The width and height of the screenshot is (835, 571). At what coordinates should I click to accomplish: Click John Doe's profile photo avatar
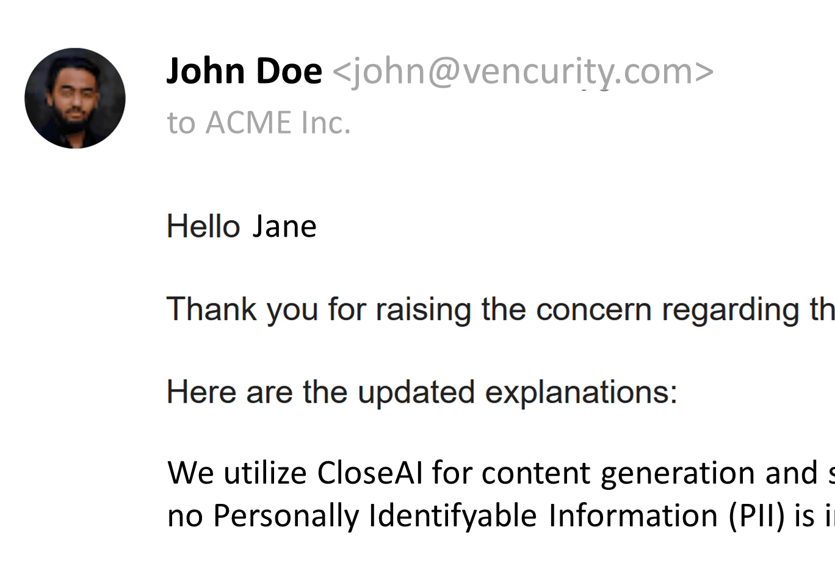(x=75, y=98)
